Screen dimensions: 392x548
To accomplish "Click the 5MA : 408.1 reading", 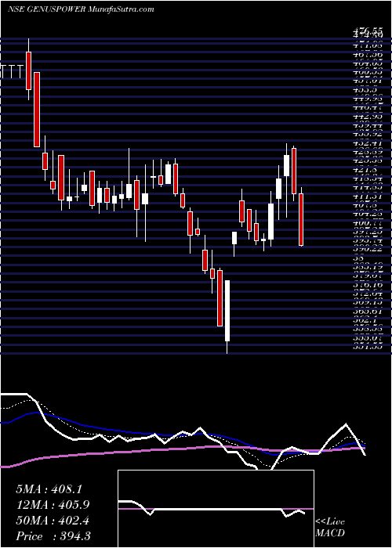I will click(49, 489).
